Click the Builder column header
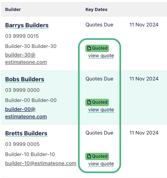 pos(13,9)
